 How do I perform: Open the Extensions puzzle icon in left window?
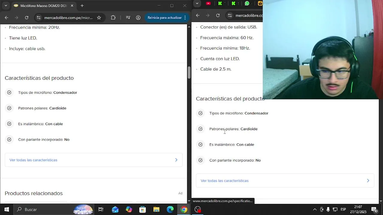(113, 18)
